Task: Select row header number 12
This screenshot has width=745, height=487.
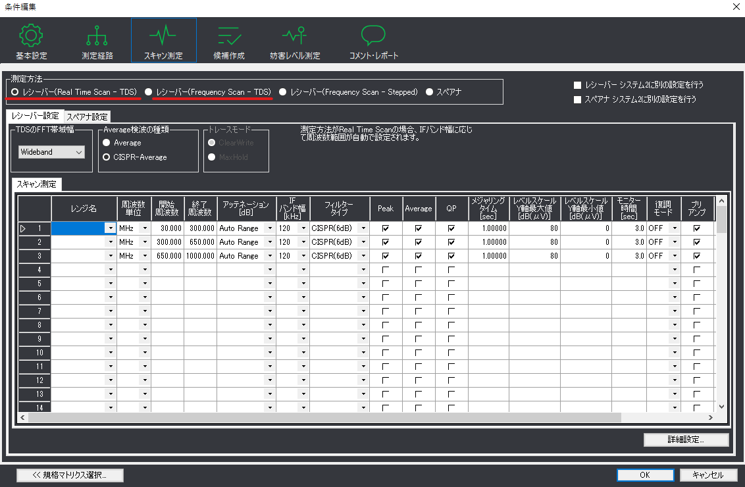Action: (x=35, y=380)
